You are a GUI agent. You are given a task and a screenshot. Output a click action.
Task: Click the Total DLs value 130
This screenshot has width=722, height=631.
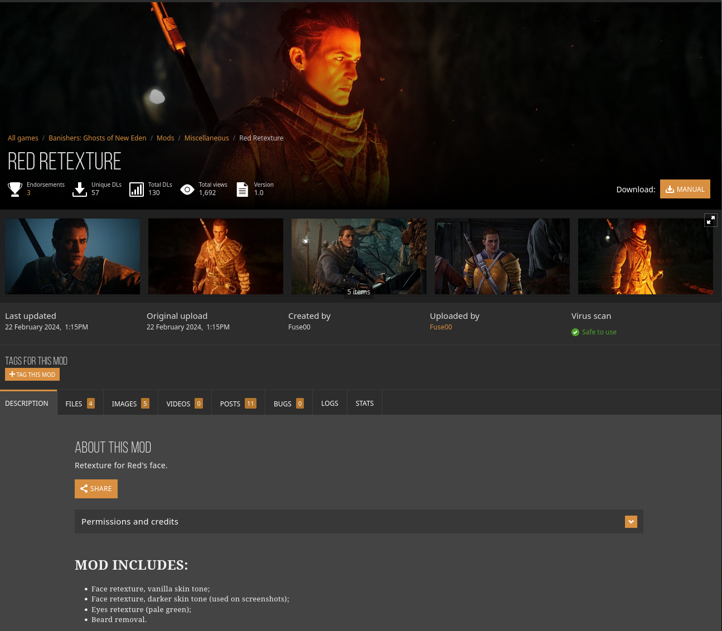click(154, 193)
